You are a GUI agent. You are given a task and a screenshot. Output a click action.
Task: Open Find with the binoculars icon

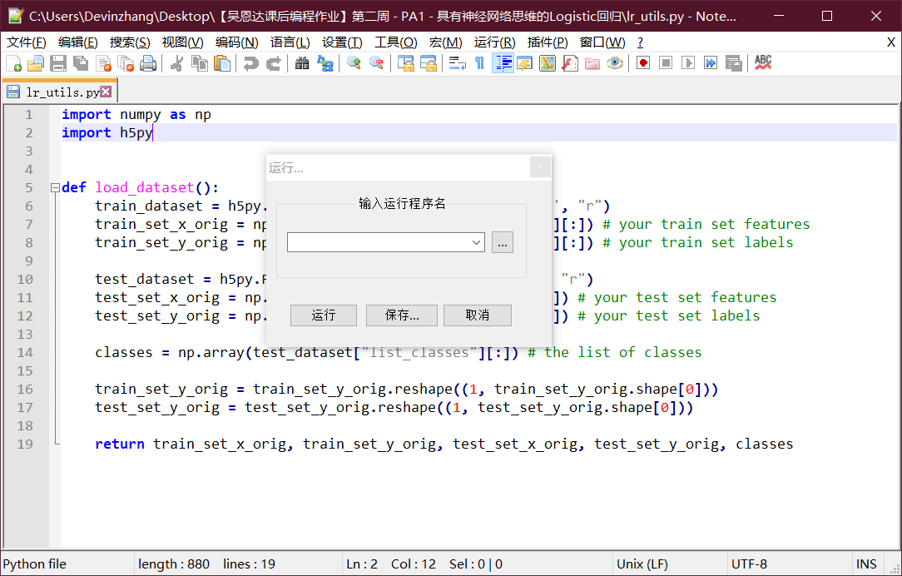click(x=302, y=63)
